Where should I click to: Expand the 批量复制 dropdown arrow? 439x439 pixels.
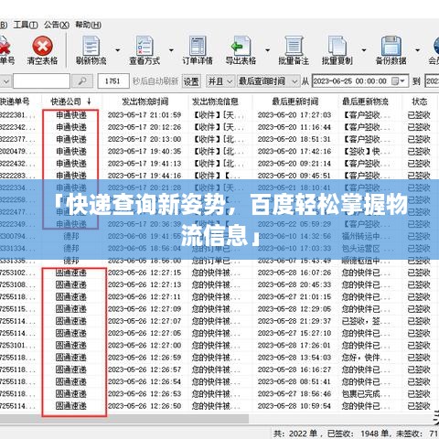point(364,50)
